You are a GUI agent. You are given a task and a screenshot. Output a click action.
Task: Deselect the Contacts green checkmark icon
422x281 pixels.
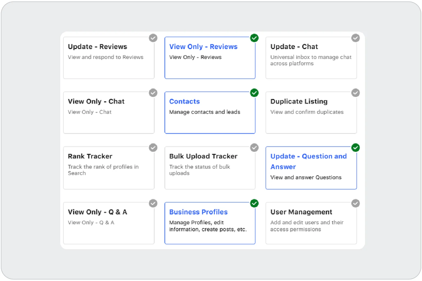pos(254,93)
